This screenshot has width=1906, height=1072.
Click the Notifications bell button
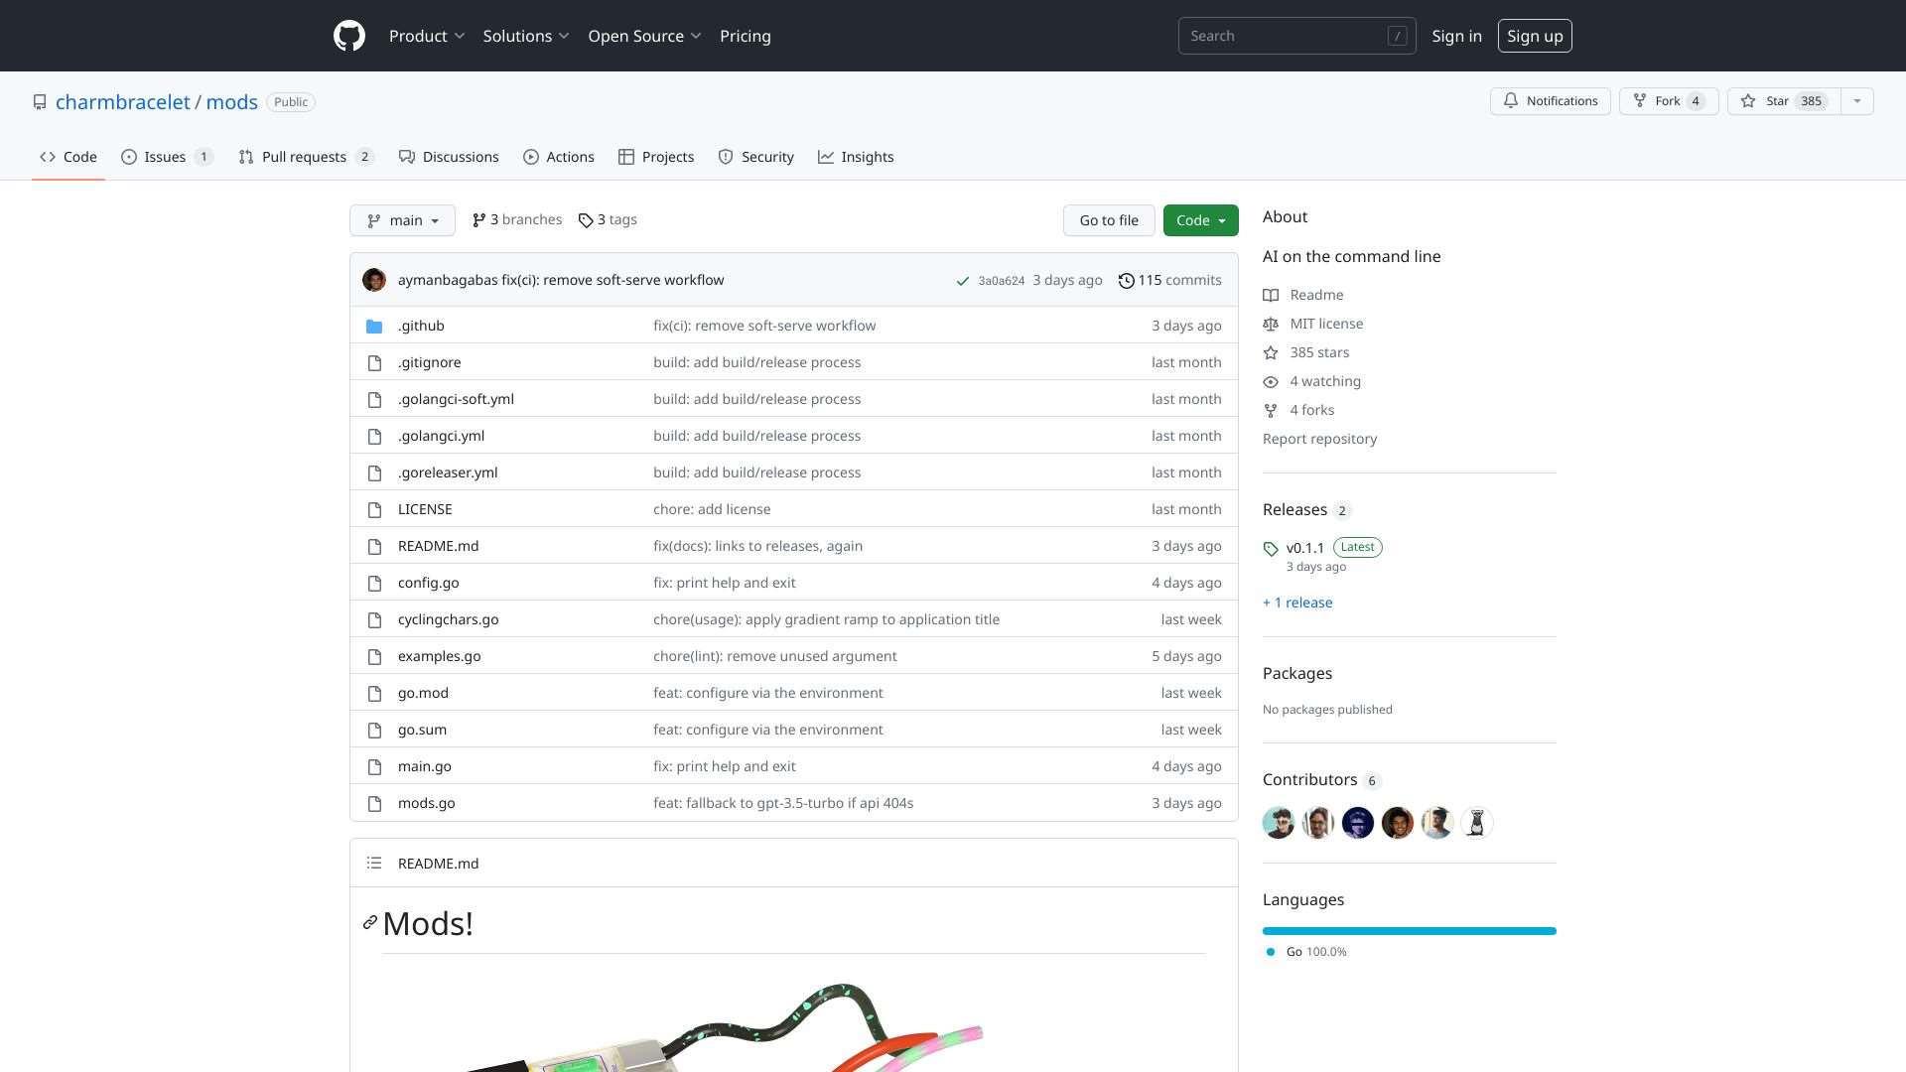click(1550, 101)
